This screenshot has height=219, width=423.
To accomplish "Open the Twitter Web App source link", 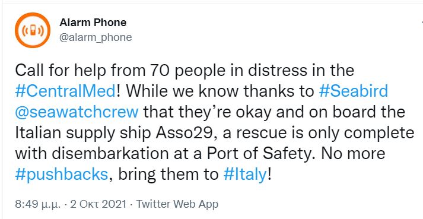I will tap(177, 204).
